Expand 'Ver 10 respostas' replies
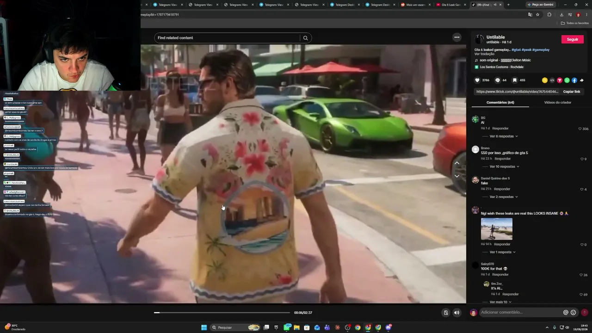 [505, 166]
